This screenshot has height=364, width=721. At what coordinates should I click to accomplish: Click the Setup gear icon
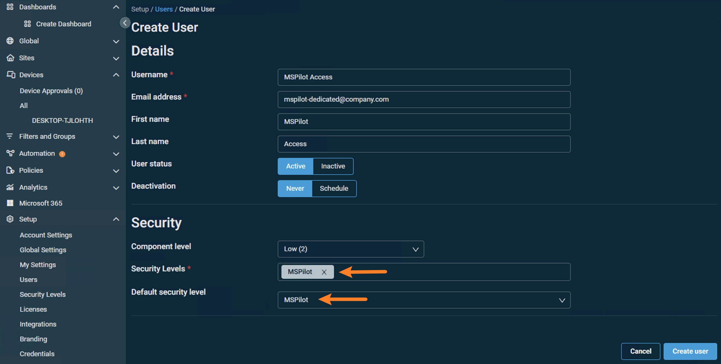tap(10, 219)
